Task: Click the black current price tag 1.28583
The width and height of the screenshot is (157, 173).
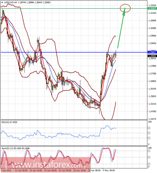Action: pyautogui.click(x=152, y=56)
